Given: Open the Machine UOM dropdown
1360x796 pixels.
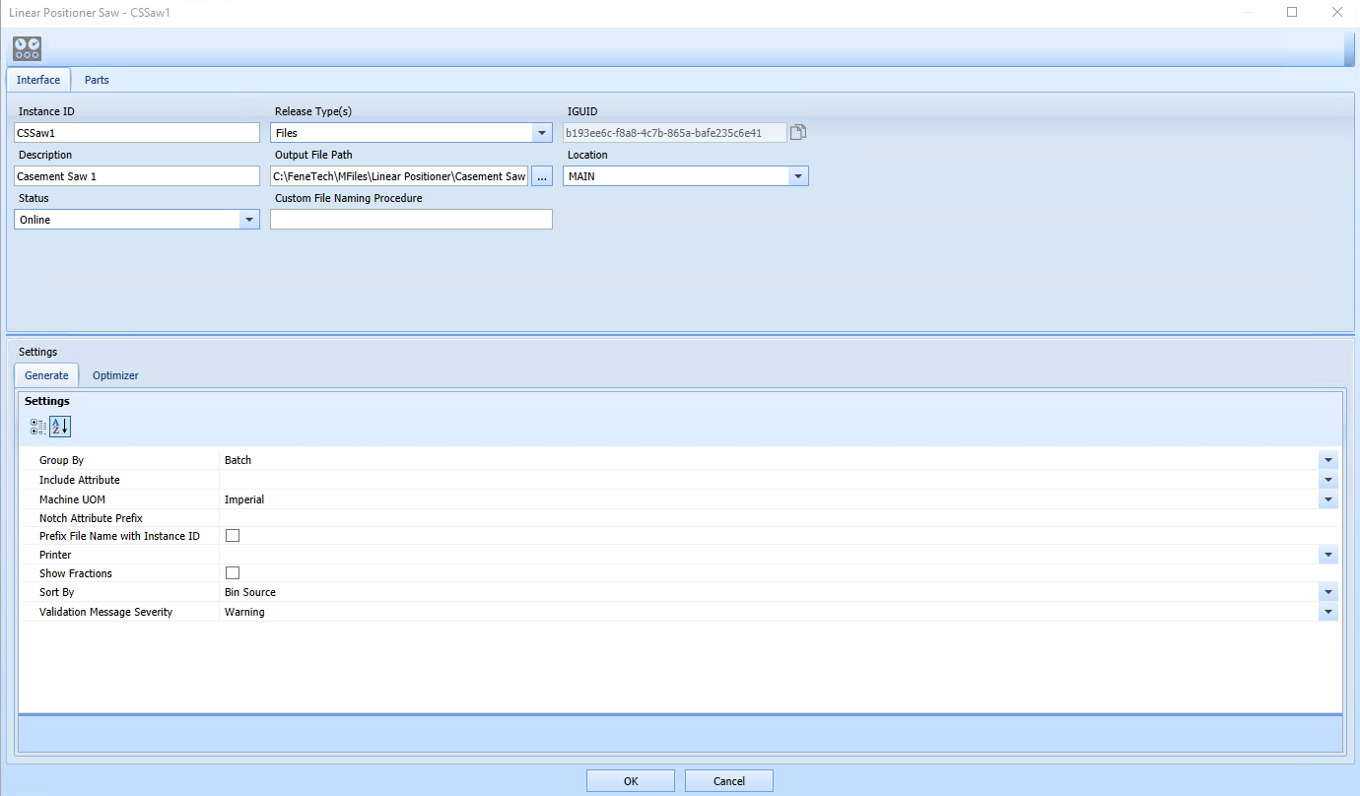Looking at the screenshot, I should (x=1327, y=498).
